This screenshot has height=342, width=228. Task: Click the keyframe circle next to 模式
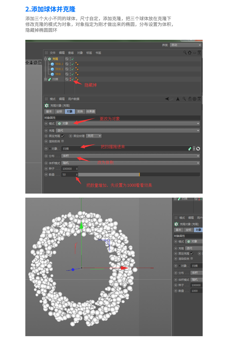pos(46,124)
